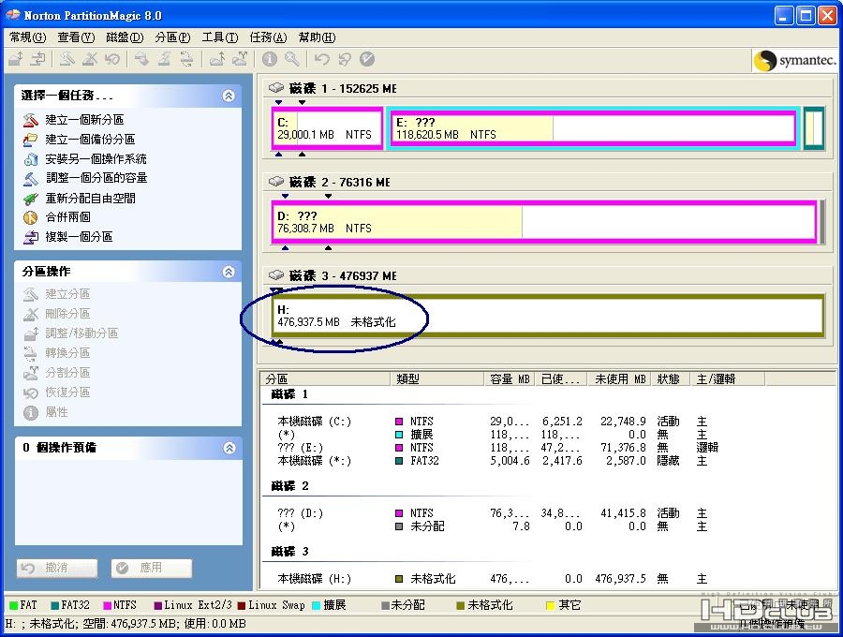
Task: Select the 擴展 partition row under disk 1
Action: pyautogui.click(x=498, y=435)
